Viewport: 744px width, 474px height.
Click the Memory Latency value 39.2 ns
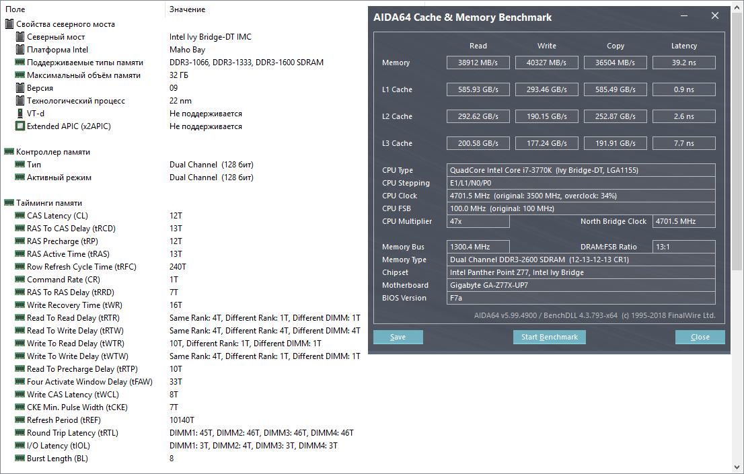point(683,63)
